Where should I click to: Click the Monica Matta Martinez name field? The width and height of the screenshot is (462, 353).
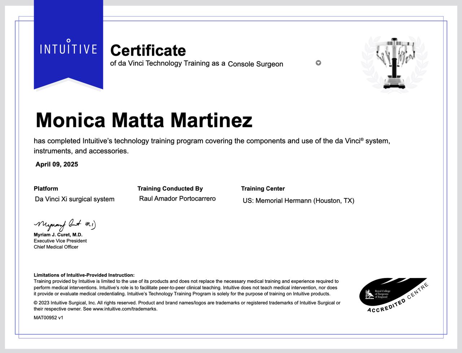144,120
